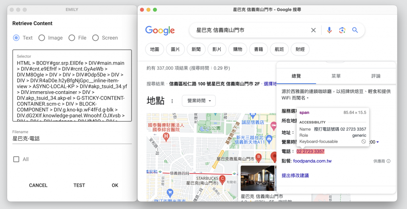Switch to the 評論 tab
Image resolution: width=407 pixels, height=209 pixels.
coord(376,76)
